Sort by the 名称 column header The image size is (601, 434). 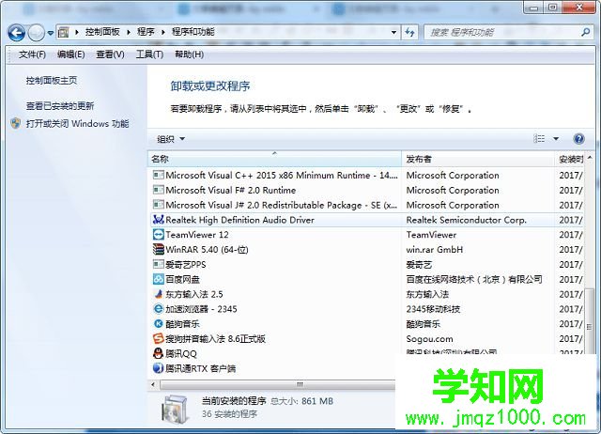[x=274, y=159]
